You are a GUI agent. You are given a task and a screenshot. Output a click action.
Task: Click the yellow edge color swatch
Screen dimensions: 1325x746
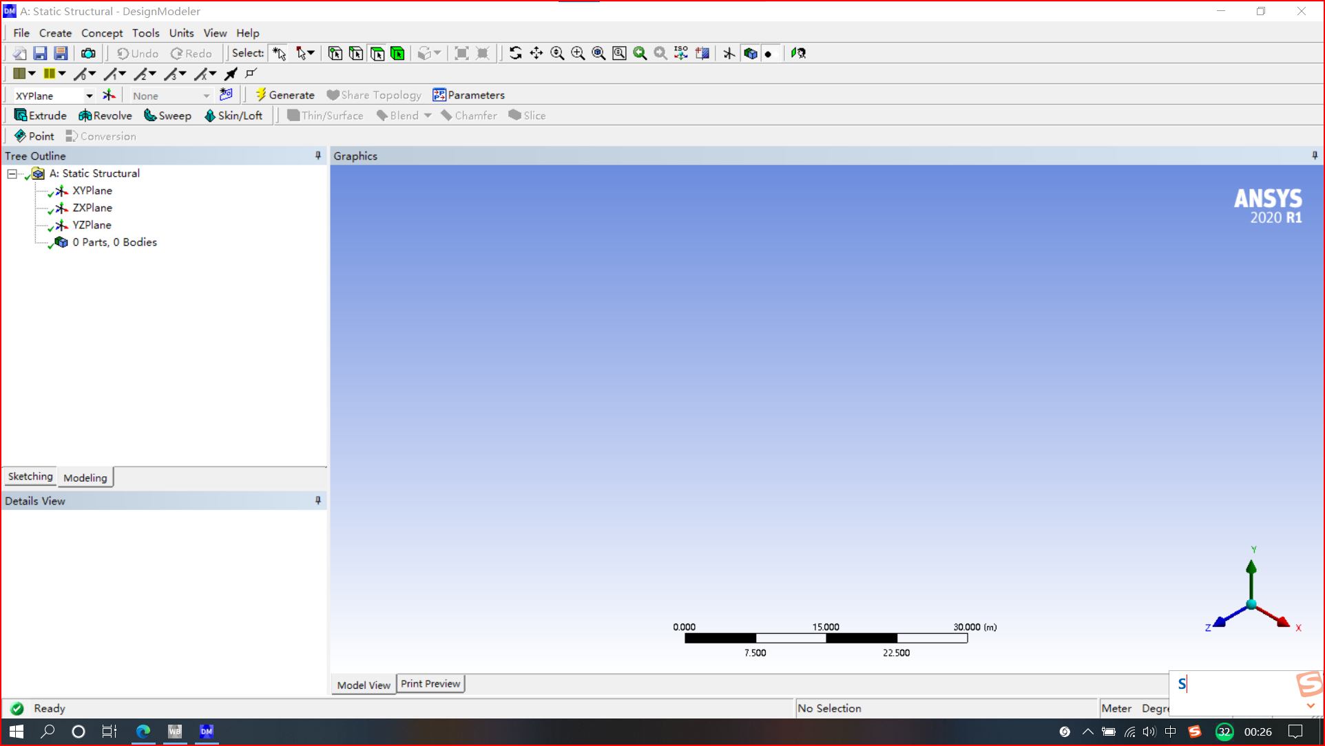pos(50,74)
